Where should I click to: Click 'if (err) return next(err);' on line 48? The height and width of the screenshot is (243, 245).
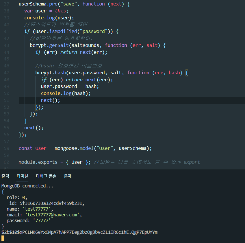tap(77, 80)
